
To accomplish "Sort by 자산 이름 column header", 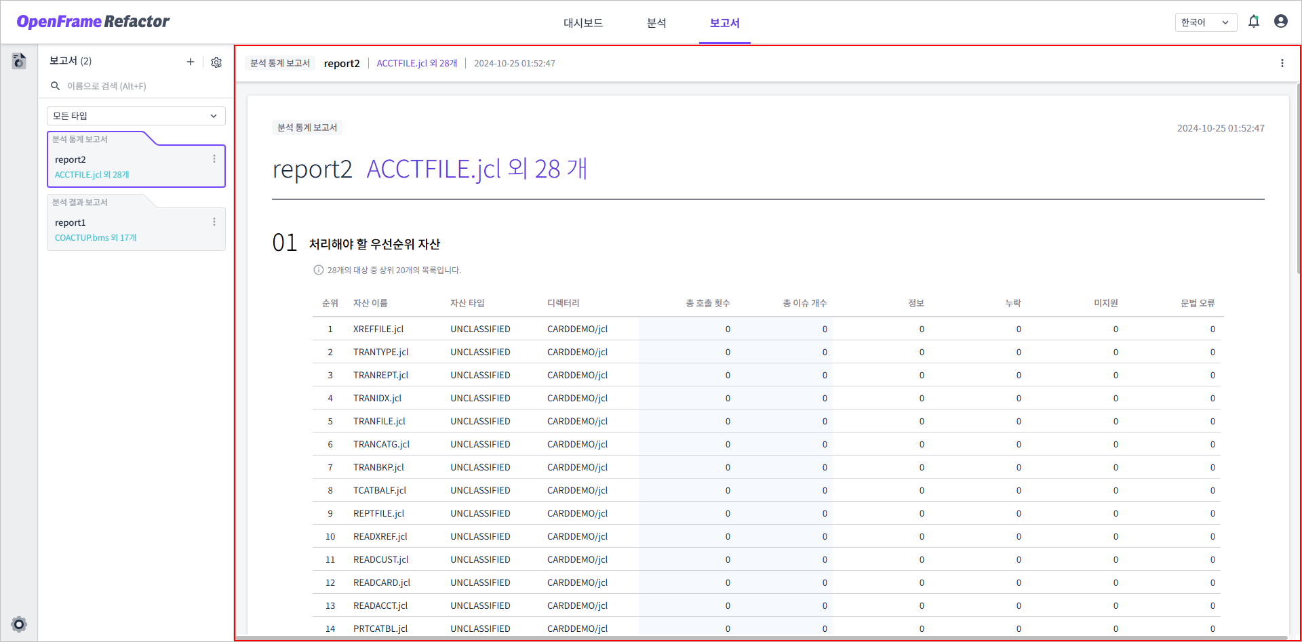I will pyautogui.click(x=370, y=303).
